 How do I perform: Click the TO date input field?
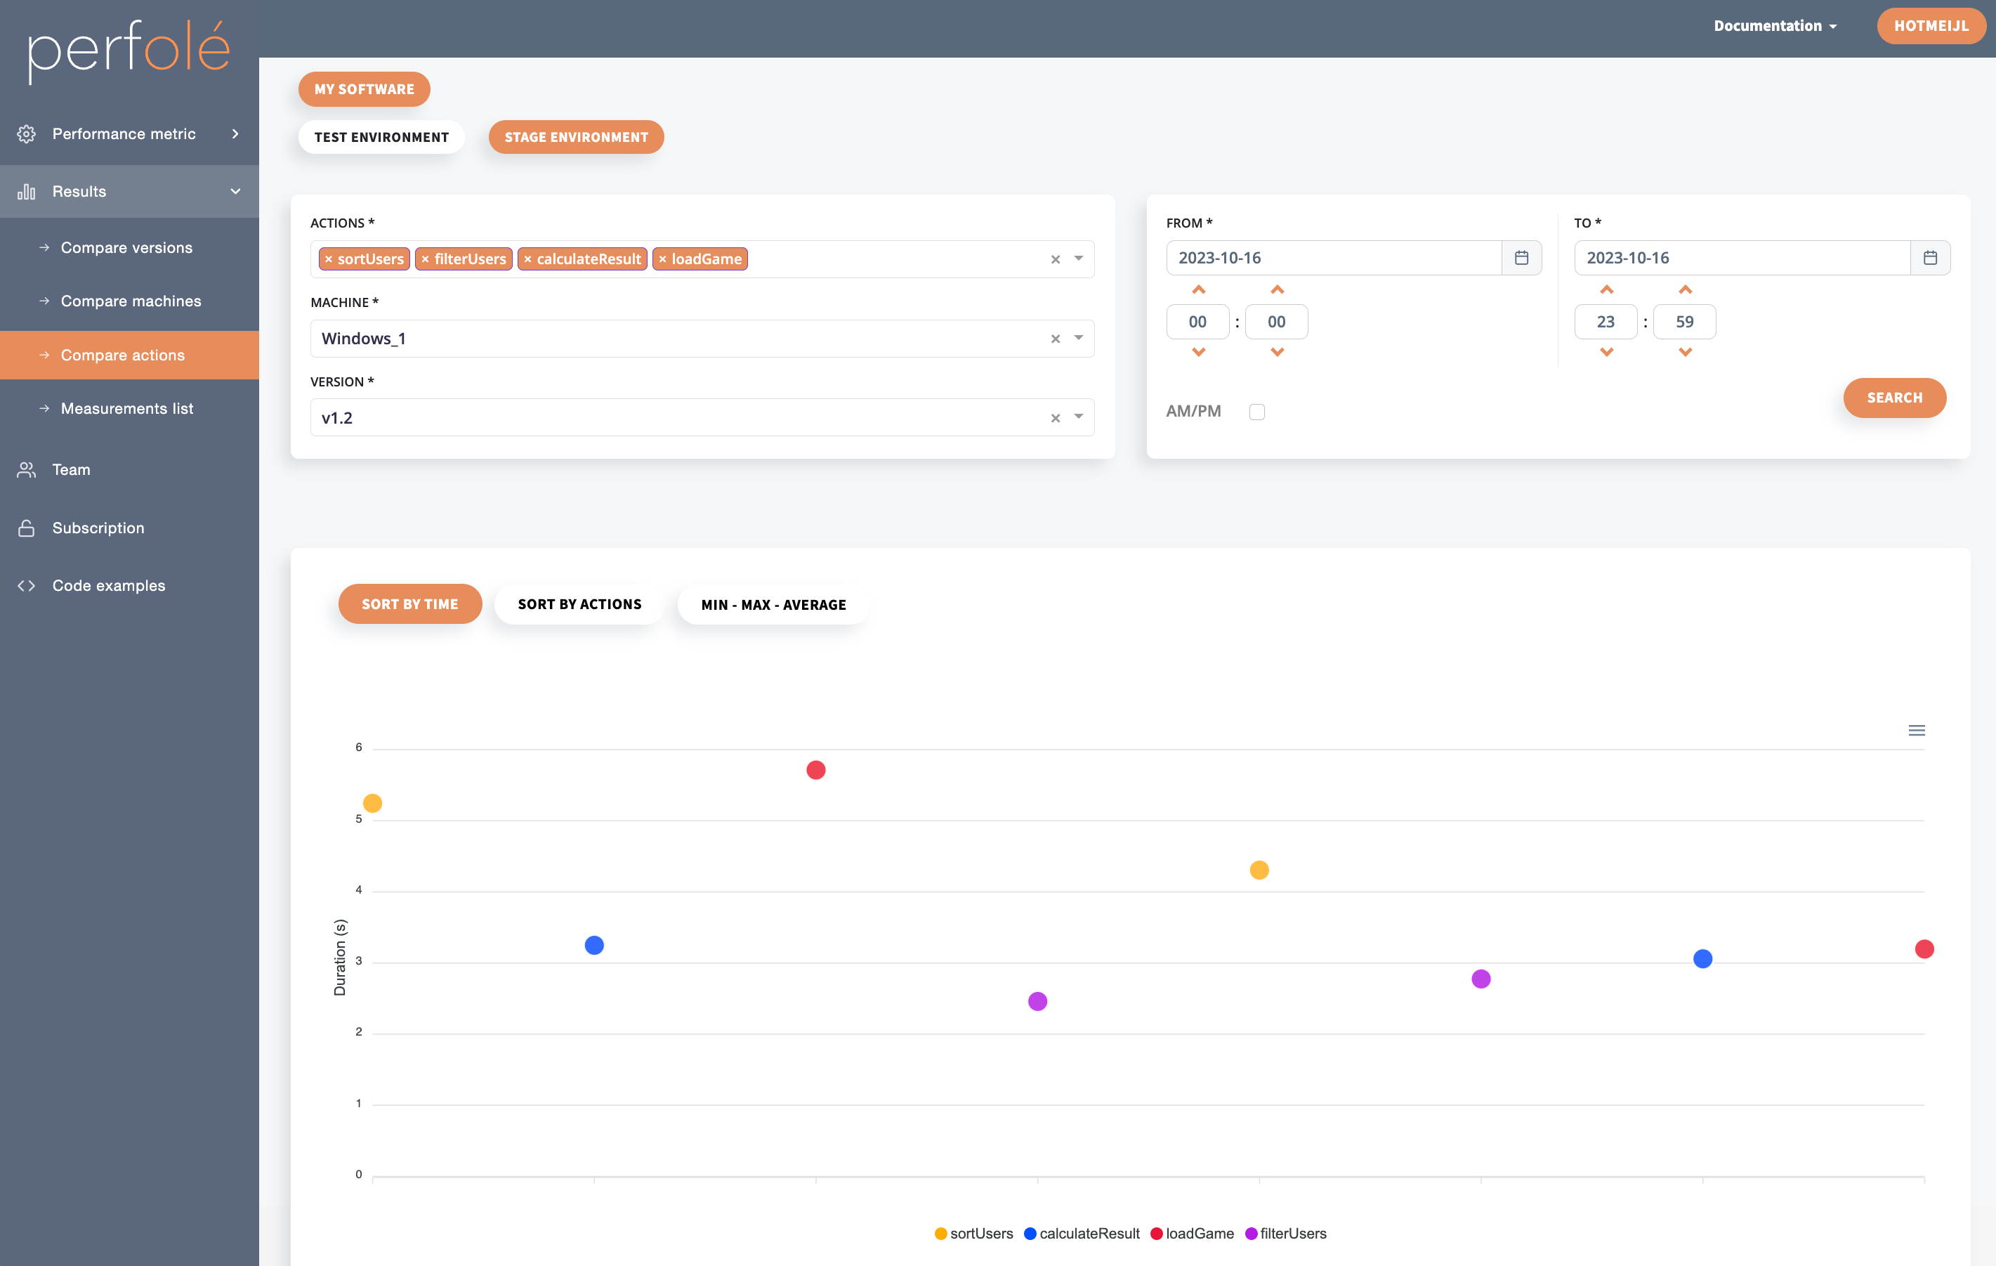point(1742,258)
